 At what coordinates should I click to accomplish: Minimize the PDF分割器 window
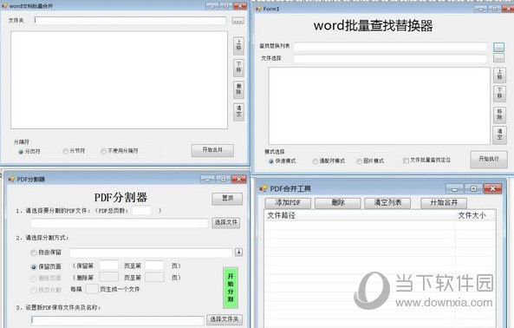[x=208, y=179]
